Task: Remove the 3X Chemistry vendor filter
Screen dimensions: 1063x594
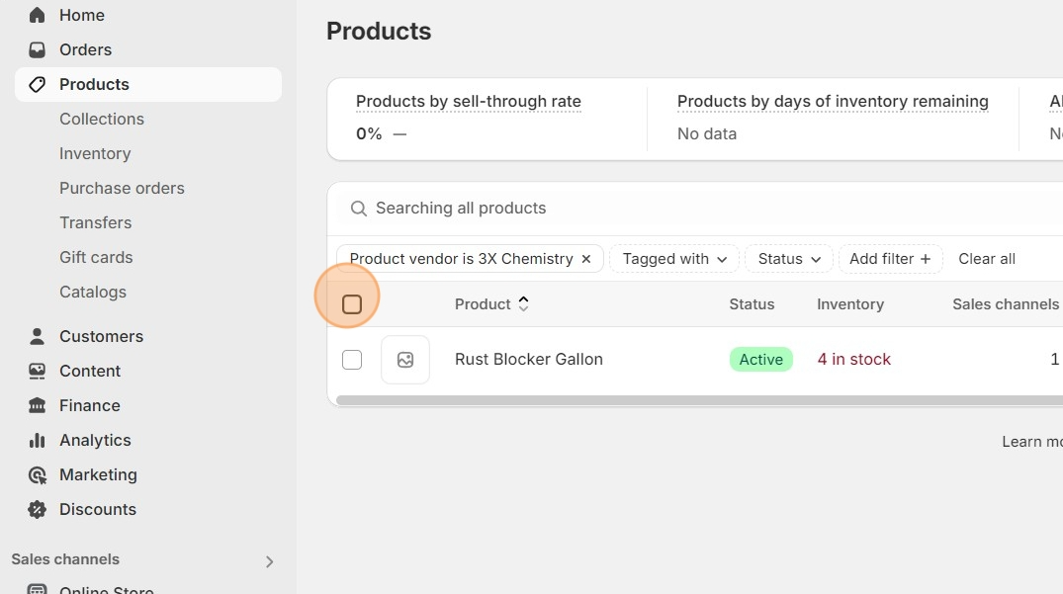Action: [x=586, y=259]
